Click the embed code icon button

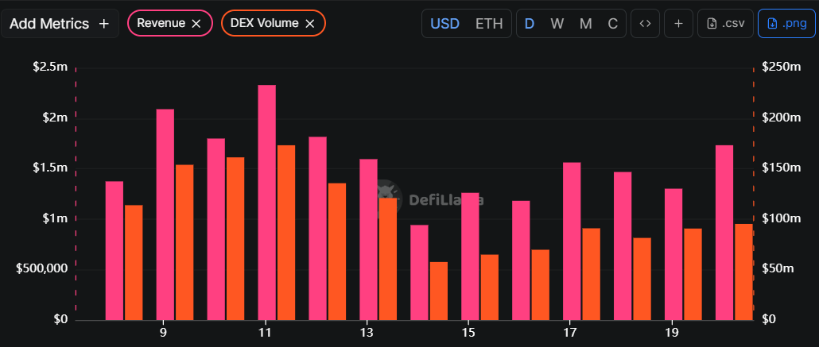(x=645, y=24)
